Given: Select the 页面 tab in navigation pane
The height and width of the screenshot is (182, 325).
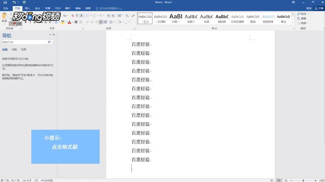Looking at the screenshot, I should (14, 50).
